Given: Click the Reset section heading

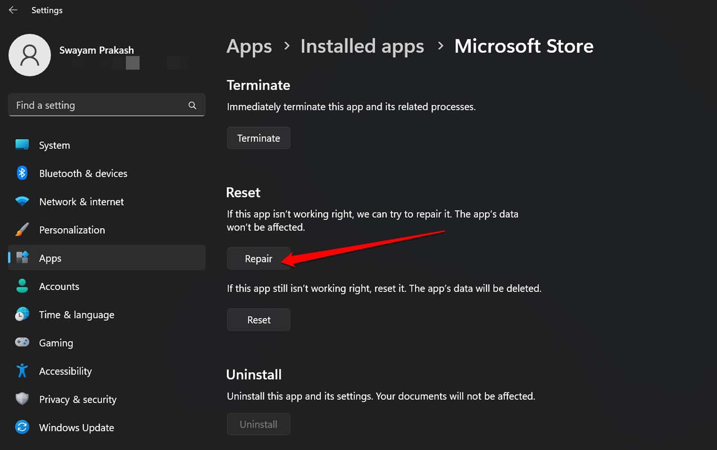Looking at the screenshot, I should click(x=243, y=192).
